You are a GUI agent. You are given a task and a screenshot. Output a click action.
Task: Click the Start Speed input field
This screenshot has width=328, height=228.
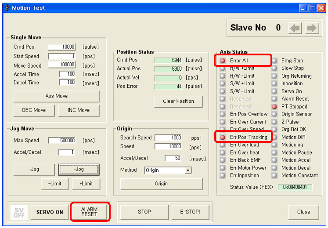coord(62,56)
